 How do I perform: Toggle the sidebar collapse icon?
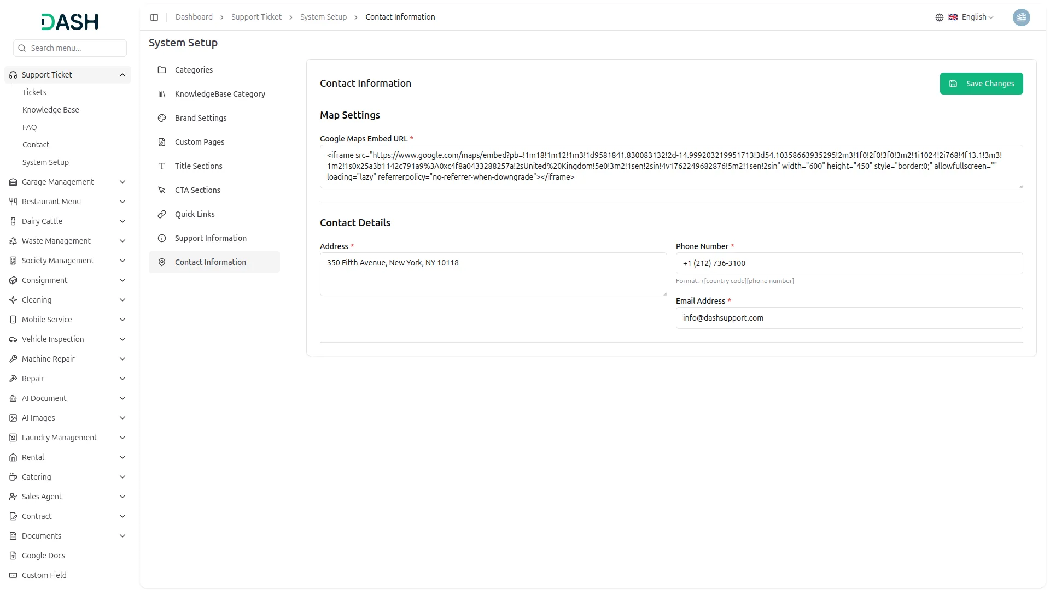pyautogui.click(x=154, y=17)
